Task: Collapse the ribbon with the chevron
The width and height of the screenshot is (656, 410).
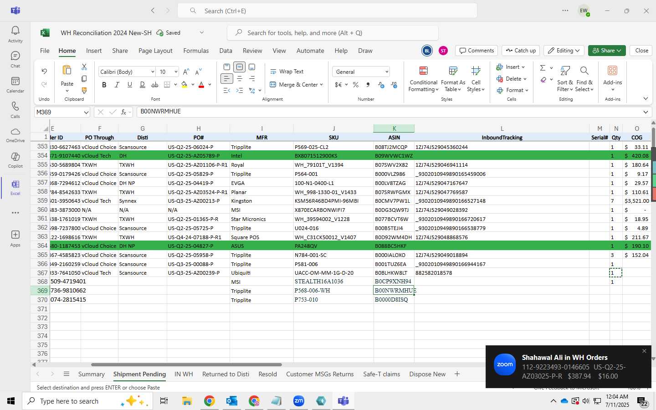Action: coord(646,98)
